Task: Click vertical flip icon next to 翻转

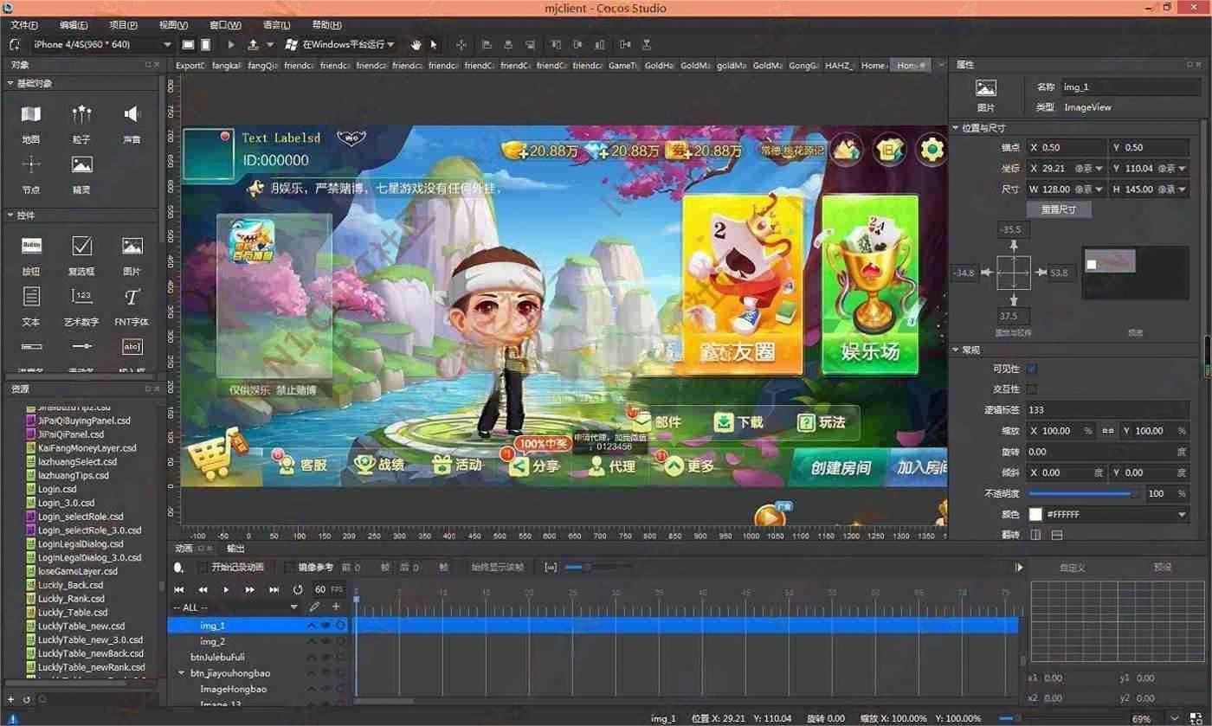Action: (x=1057, y=535)
